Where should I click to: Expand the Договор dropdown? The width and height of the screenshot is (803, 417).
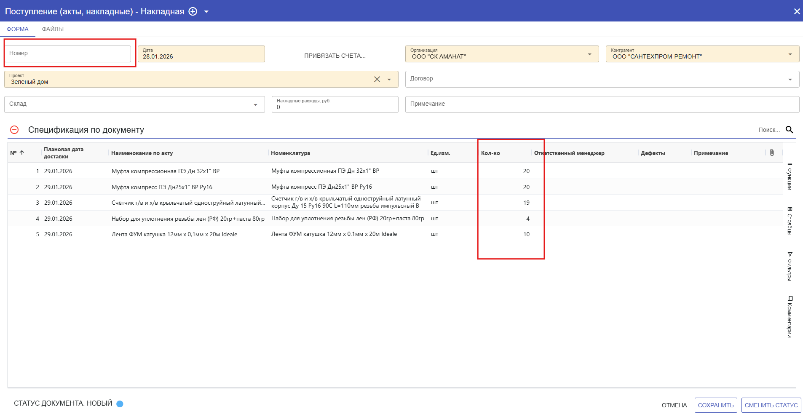[790, 79]
